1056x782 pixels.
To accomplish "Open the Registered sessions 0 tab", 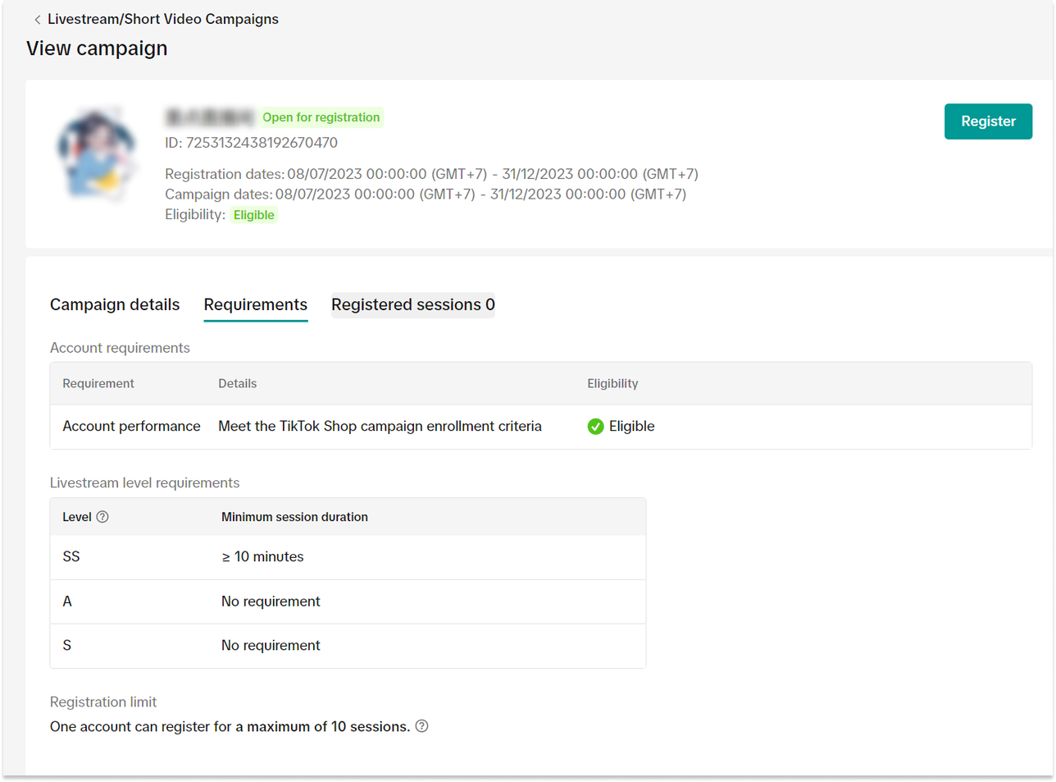I will point(412,304).
